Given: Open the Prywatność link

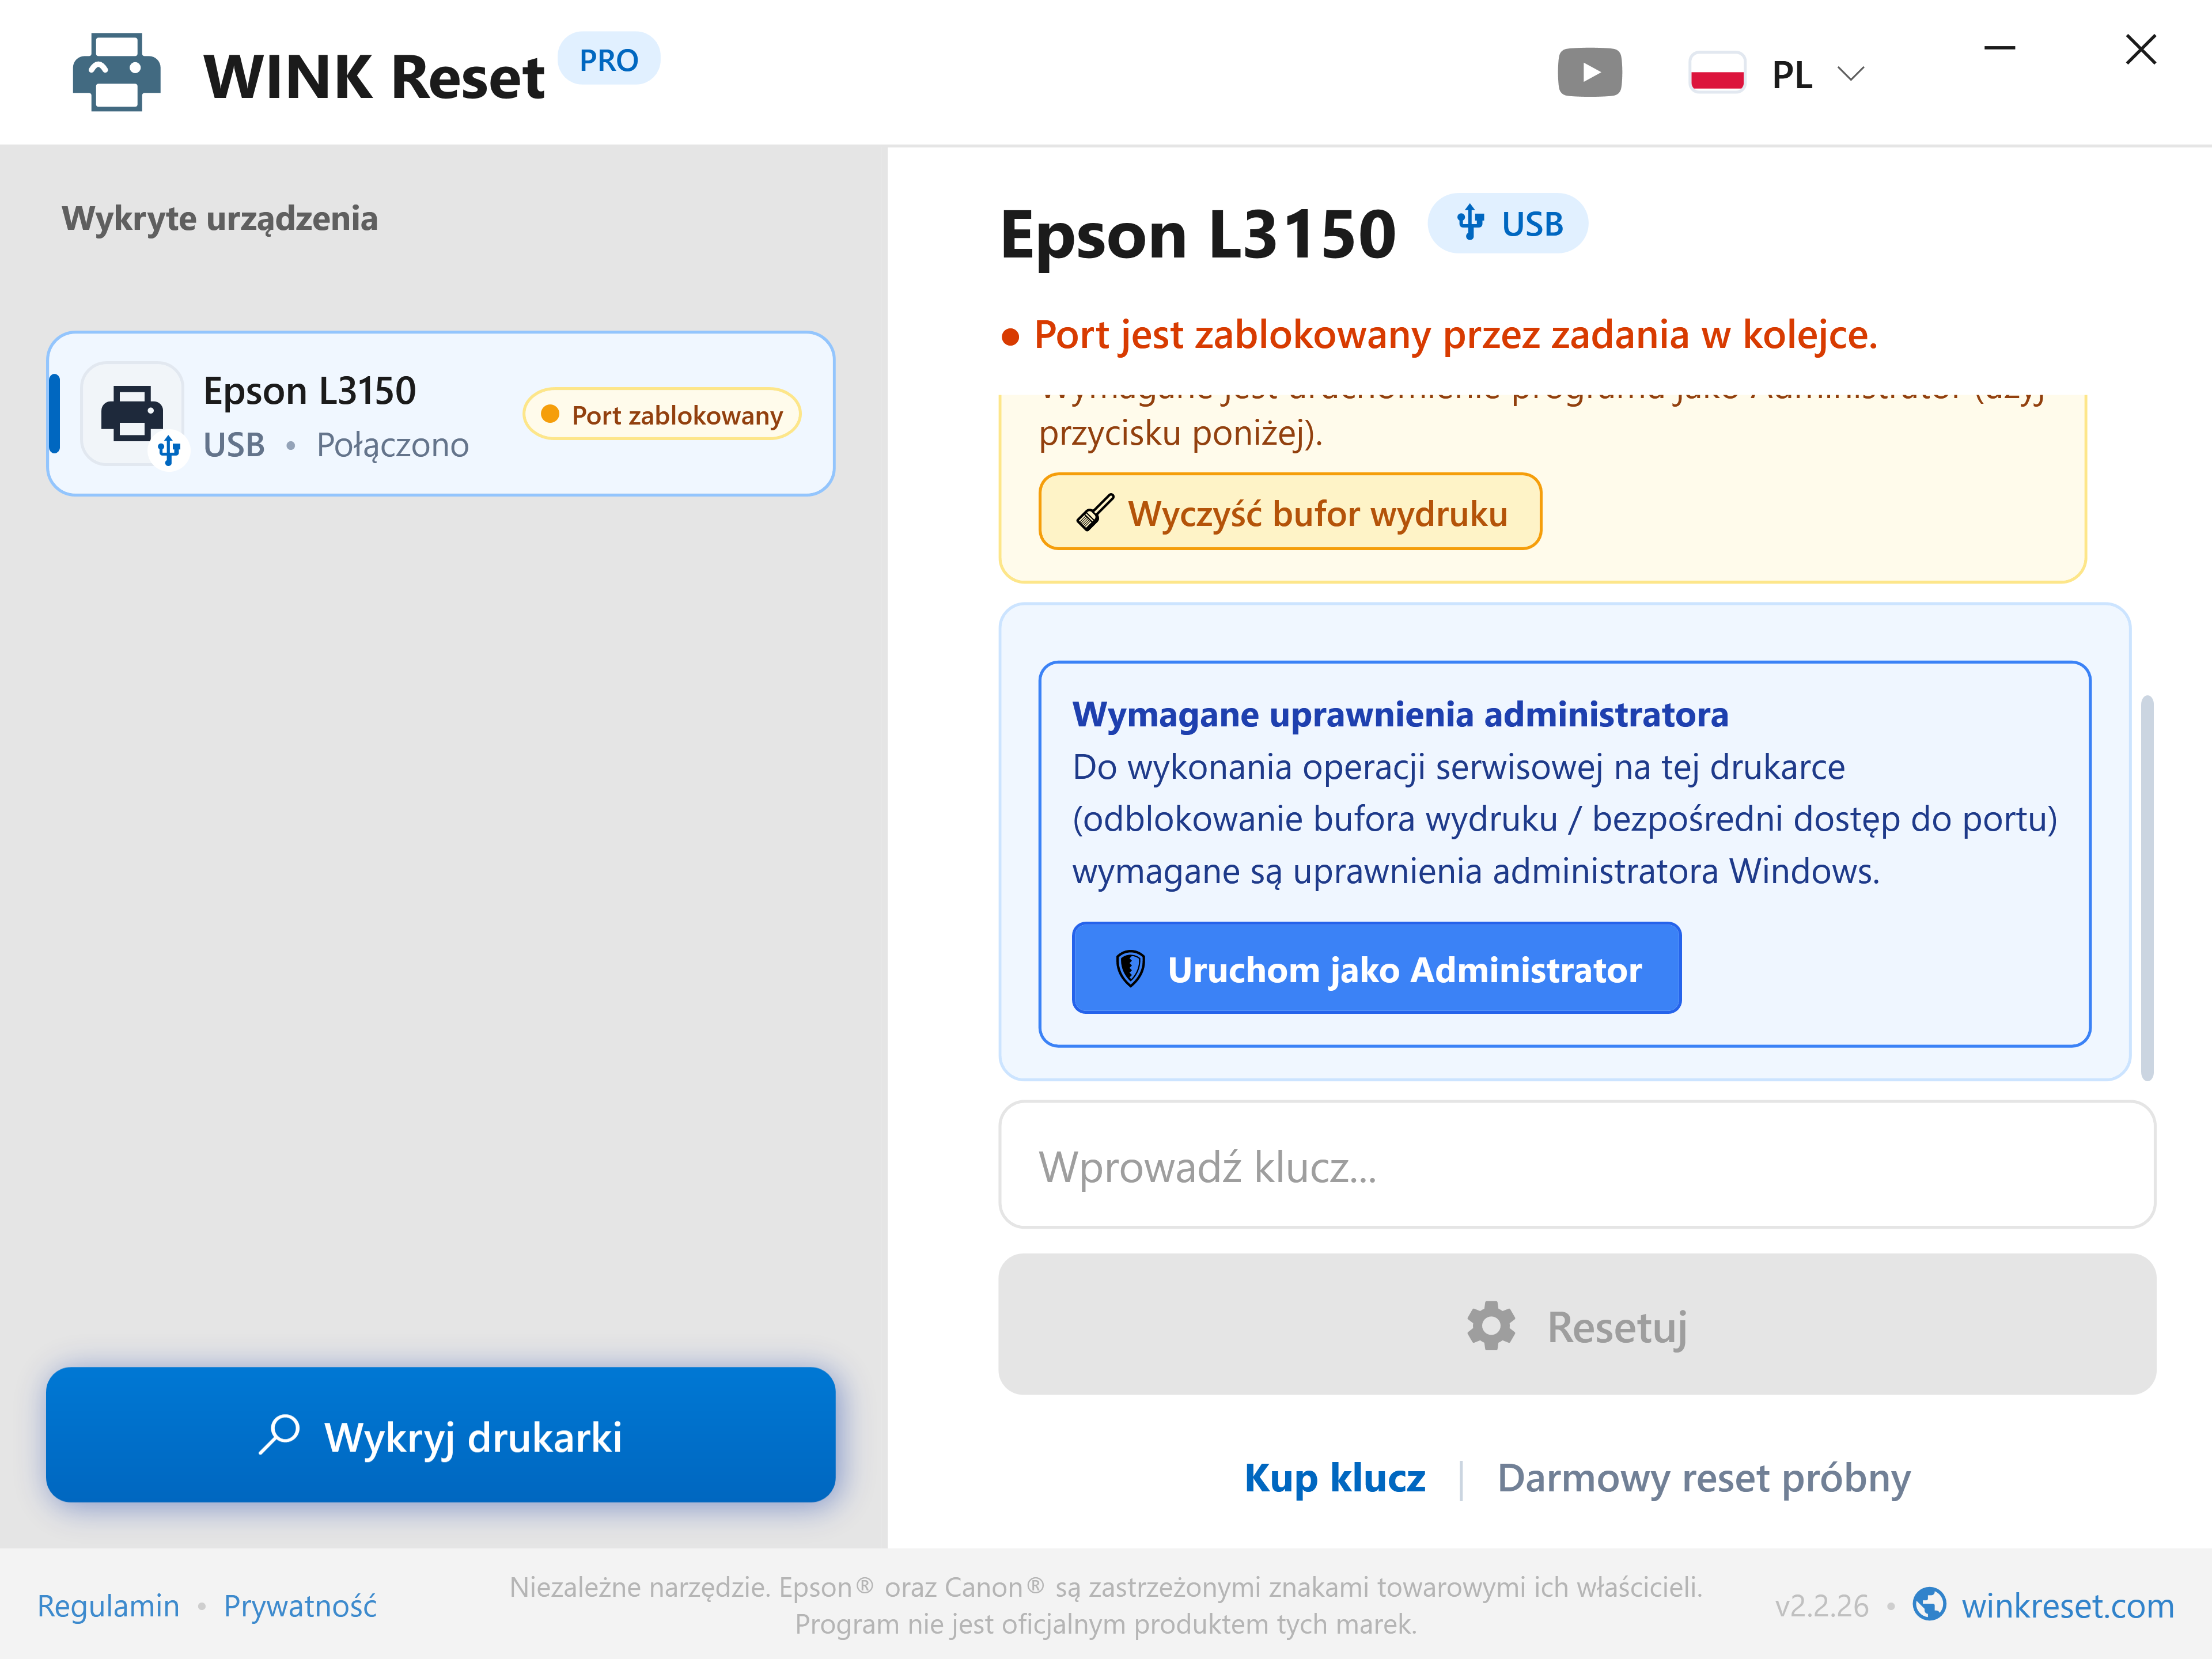Looking at the screenshot, I should [300, 1605].
